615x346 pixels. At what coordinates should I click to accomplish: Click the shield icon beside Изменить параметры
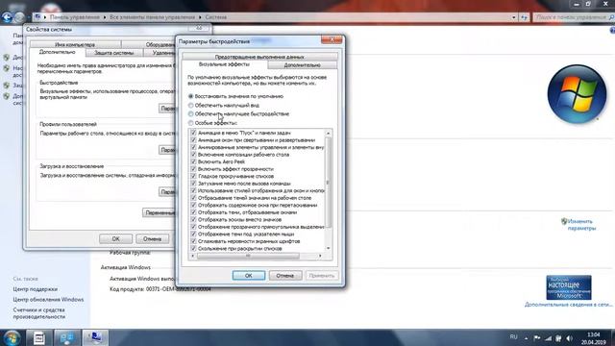coord(564,222)
